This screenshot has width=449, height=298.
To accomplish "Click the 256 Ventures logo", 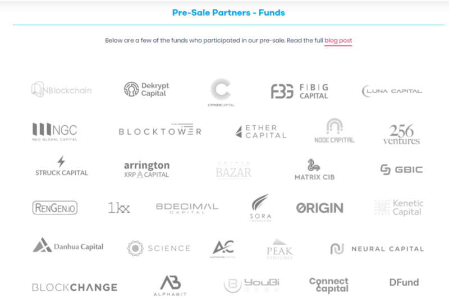I will pyautogui.click(x=401, y=134).
